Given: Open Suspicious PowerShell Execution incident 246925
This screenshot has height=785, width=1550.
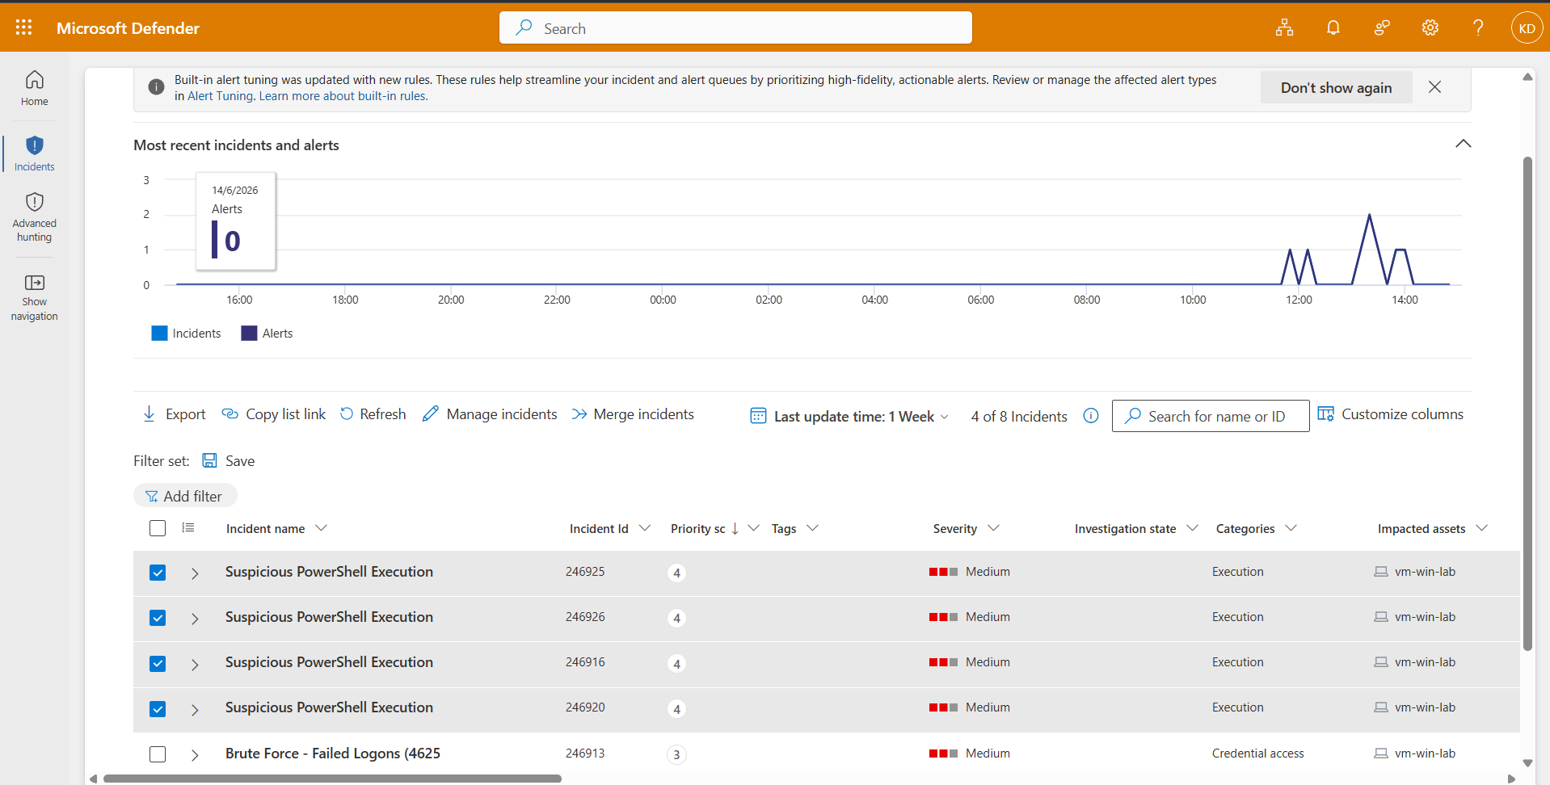Looking at the screenshot, I should (x=329, y=572).
